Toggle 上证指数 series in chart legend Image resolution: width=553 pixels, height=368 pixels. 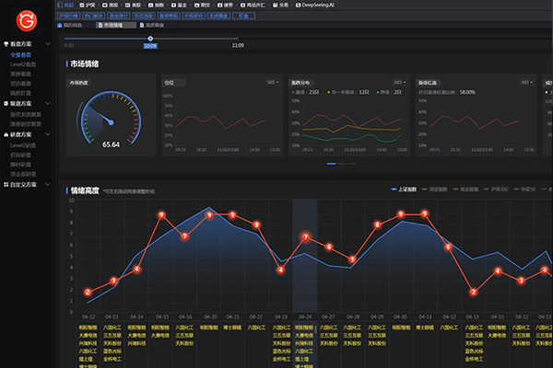pyautogui.click(x=406, y=190)
